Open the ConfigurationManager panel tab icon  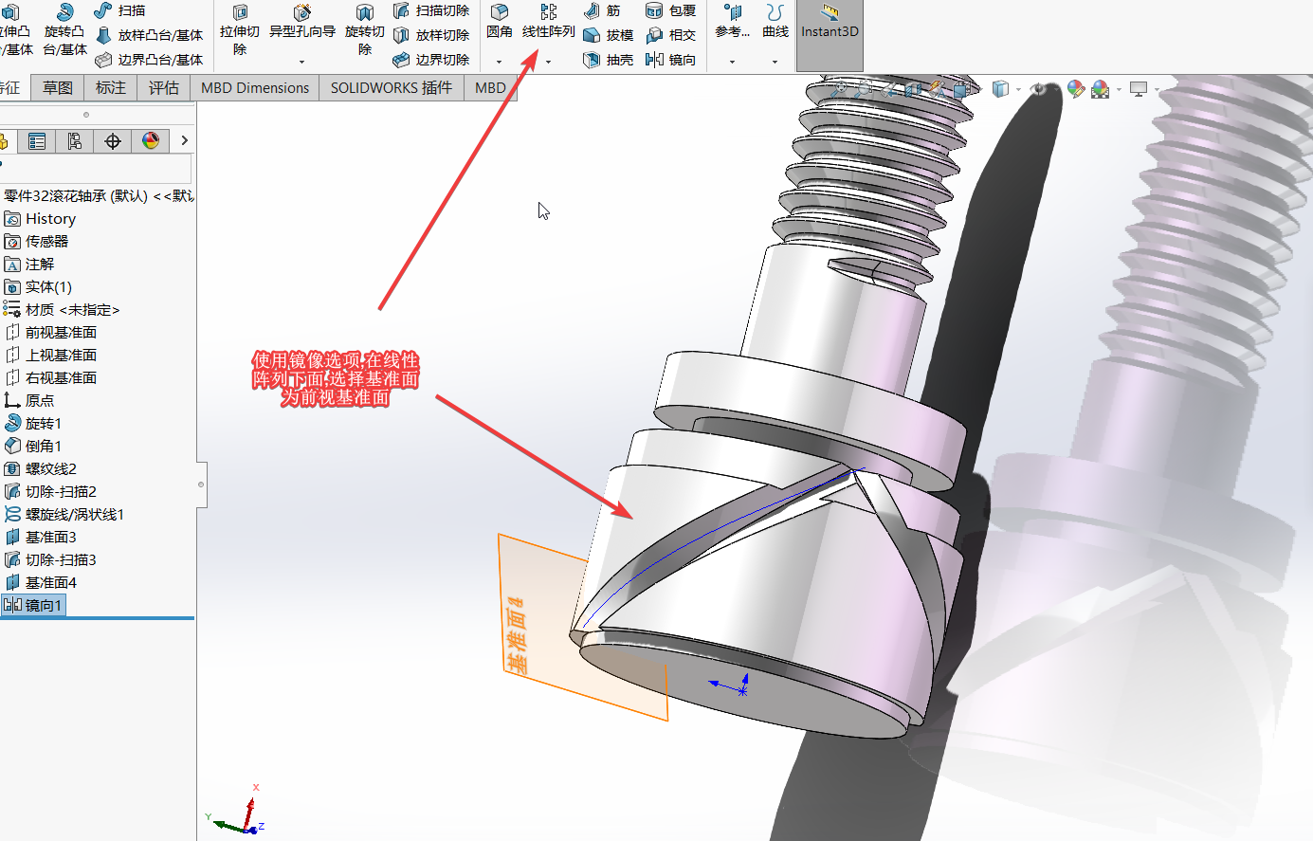[75, 141]
